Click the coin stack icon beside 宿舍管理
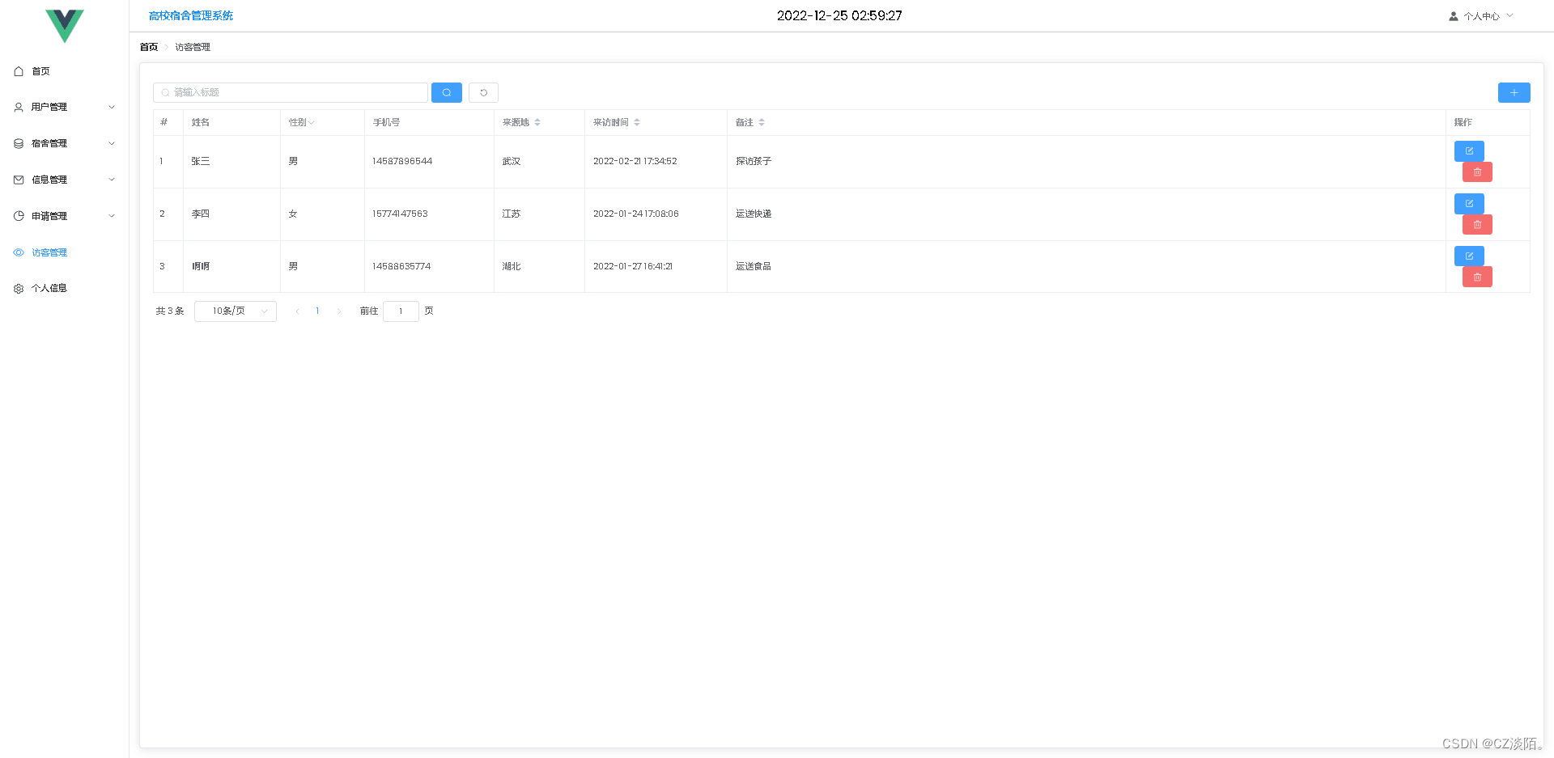The width and height of the screenshot is (1554, 758). point(19,143)
